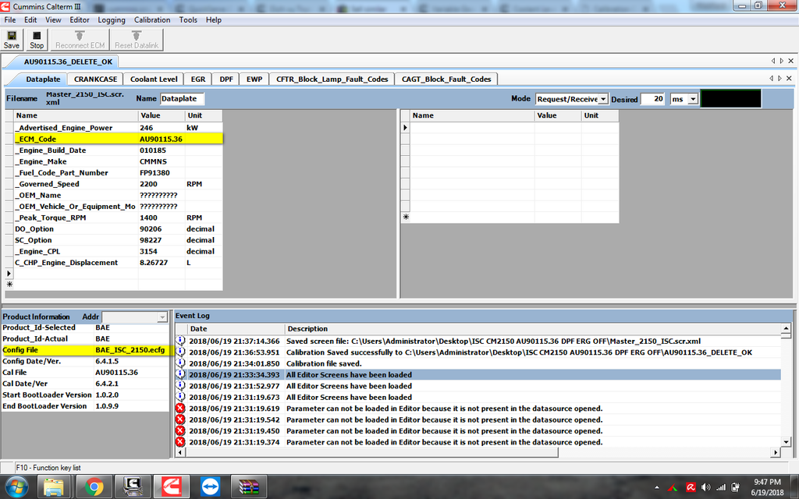Screen dimensions: 799x499
Task: Open TeamViewer from the taskbar
Action: pyautogui.click(x=209, y=488)
